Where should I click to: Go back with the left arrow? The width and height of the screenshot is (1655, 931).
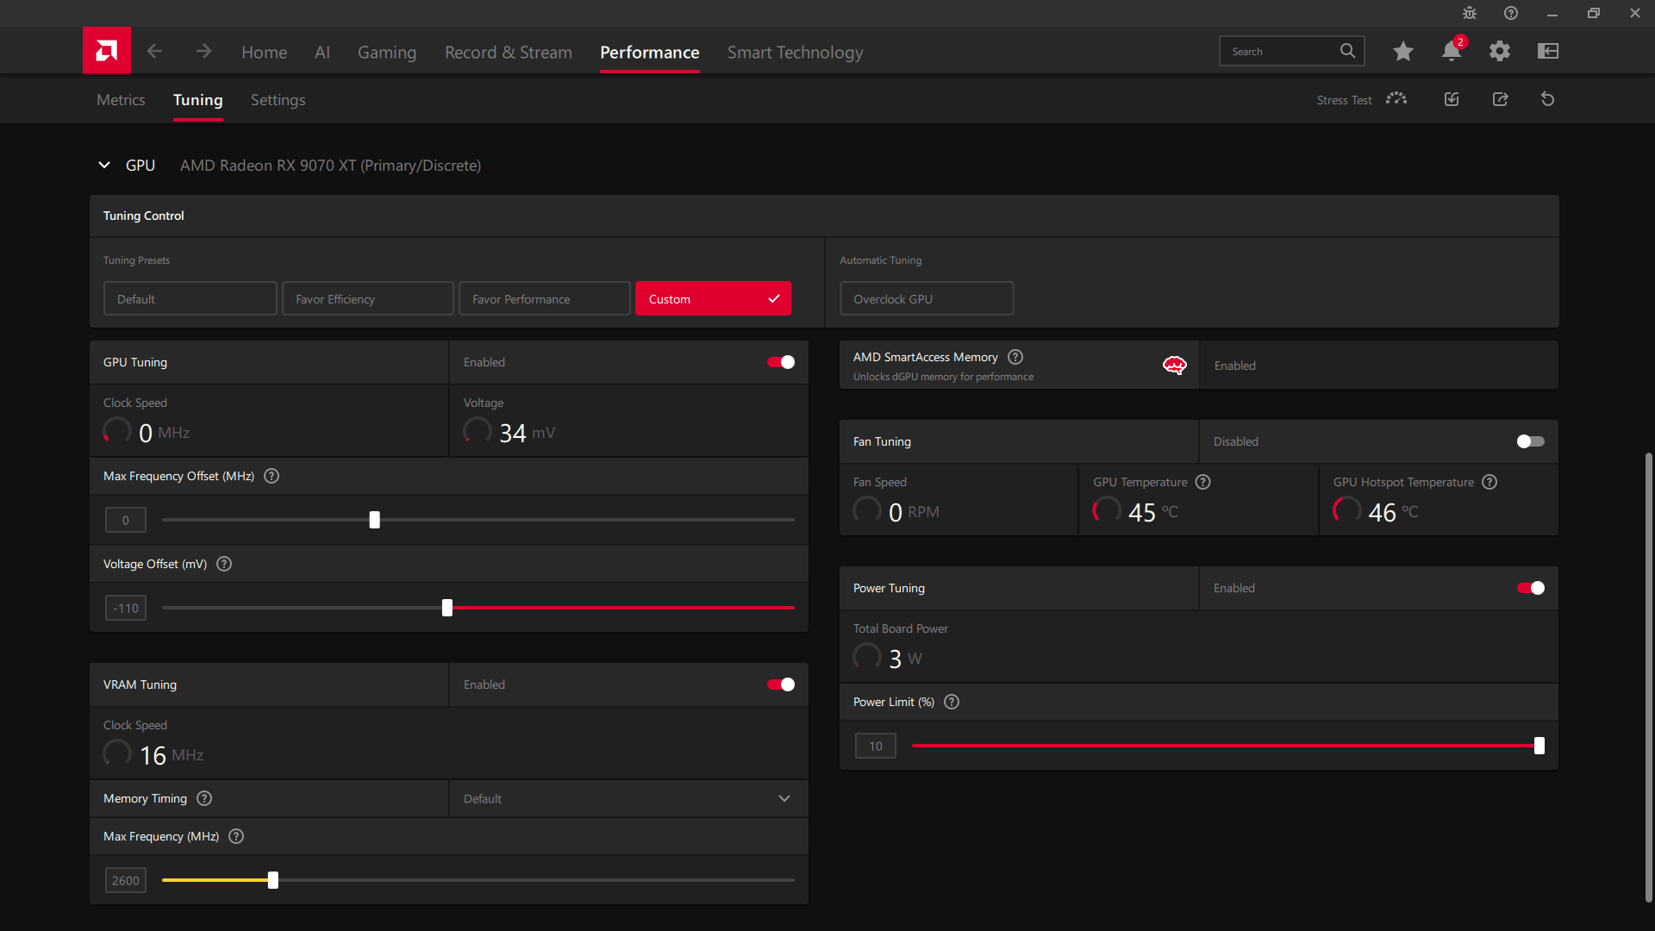point(154,52)
